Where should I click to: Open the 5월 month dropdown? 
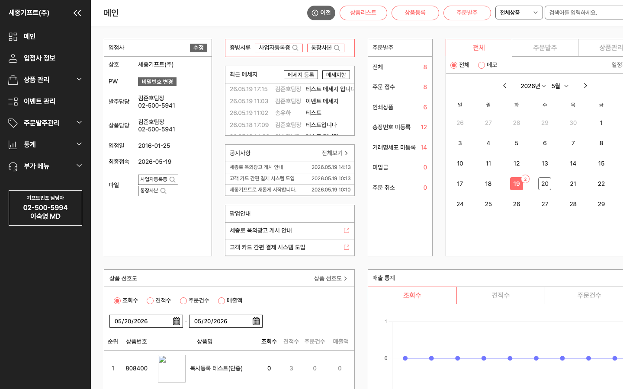[560, 86]
